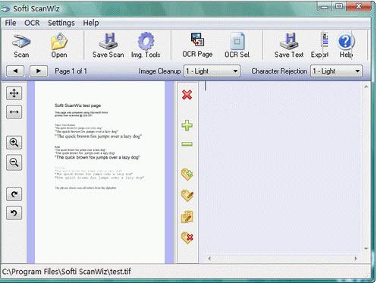Viewport: 377px width, 283px height.
Task: Click the 'Softi ScanWiz' window title
Action: [x=36, y=9]
